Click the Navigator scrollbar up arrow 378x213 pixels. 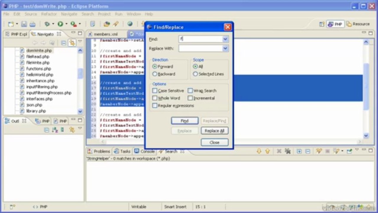80,51
